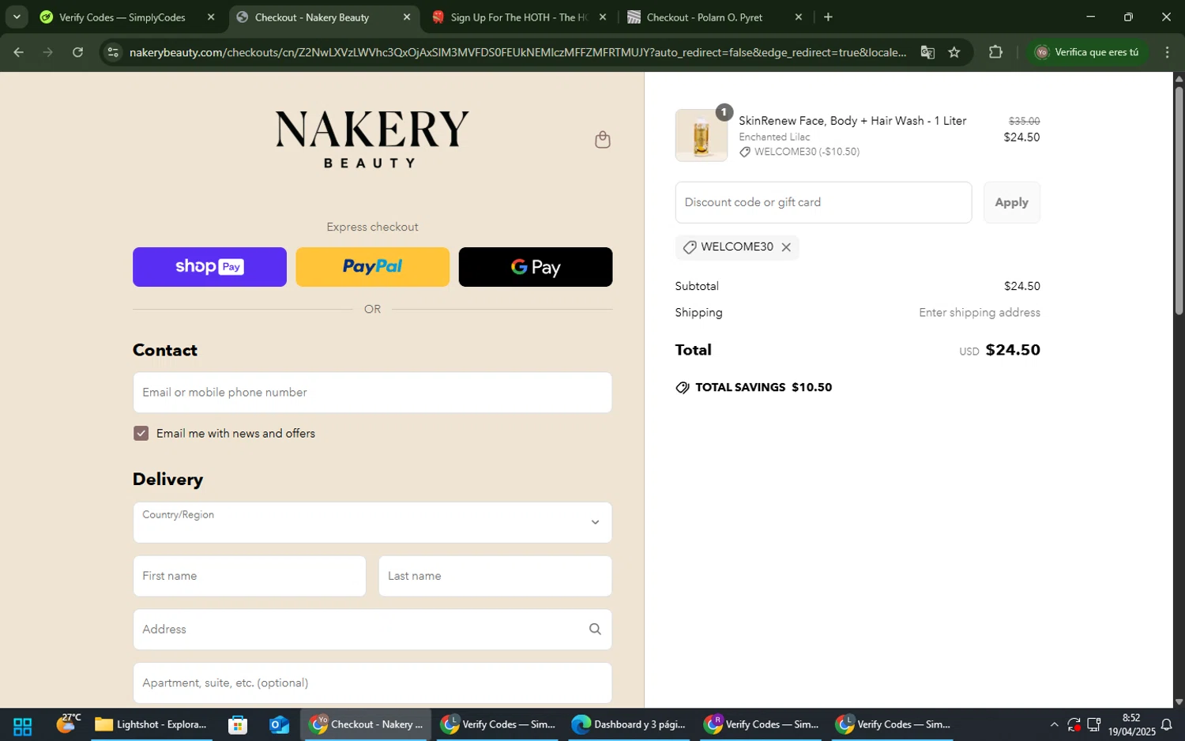Focus the Last name field

495,576
